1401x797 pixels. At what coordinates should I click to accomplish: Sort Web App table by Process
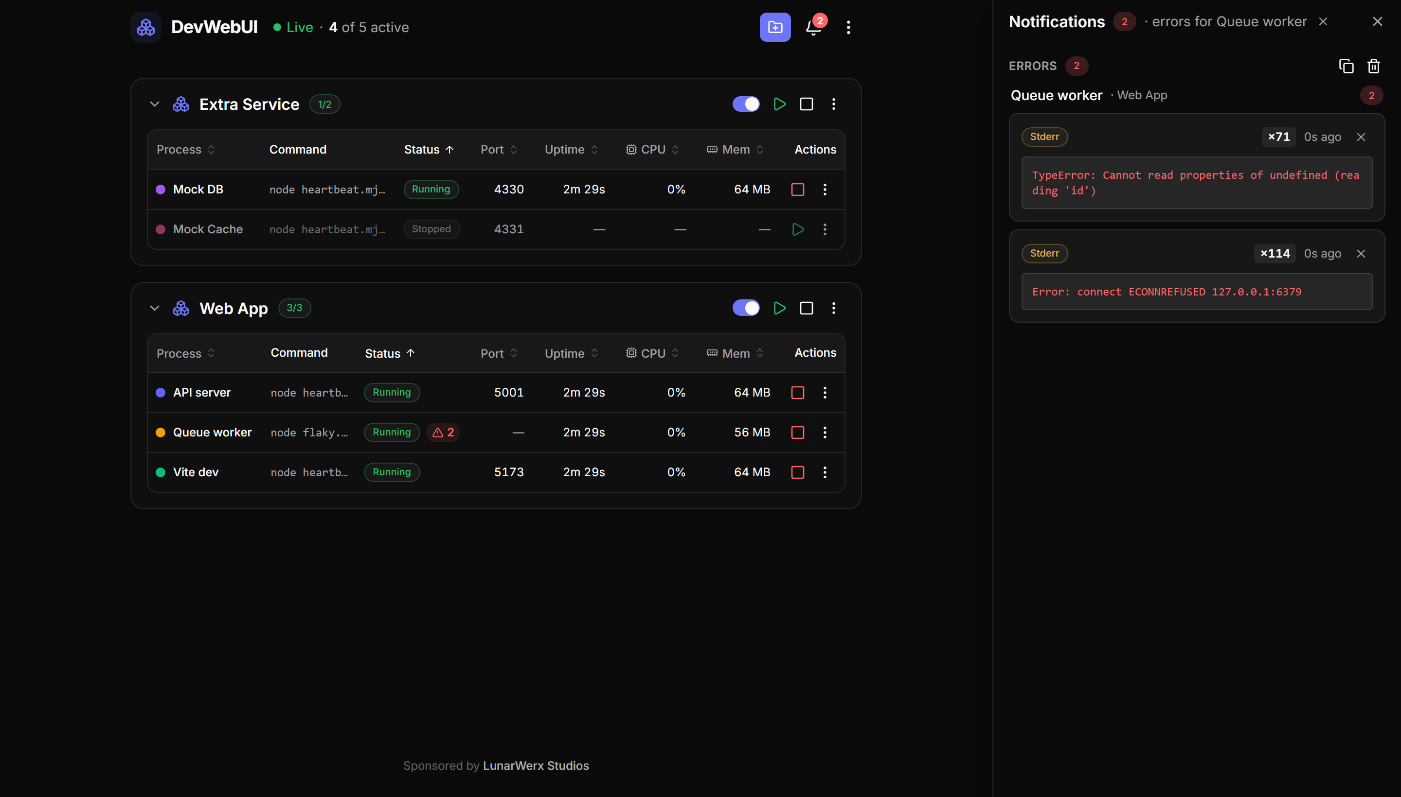click(x=186, y=354)
